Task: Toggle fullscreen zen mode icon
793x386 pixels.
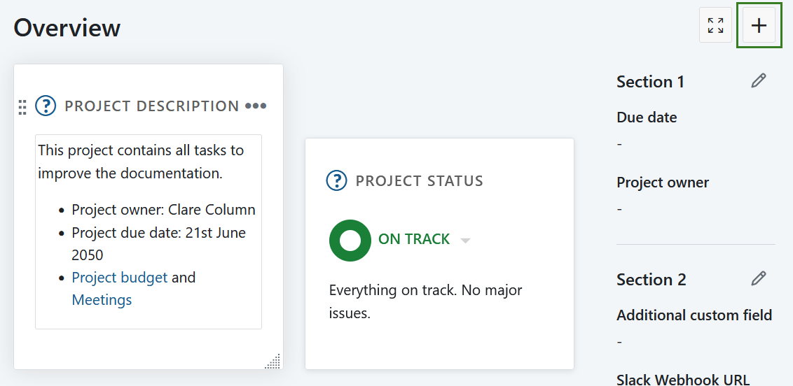Action: pos(715,26)
